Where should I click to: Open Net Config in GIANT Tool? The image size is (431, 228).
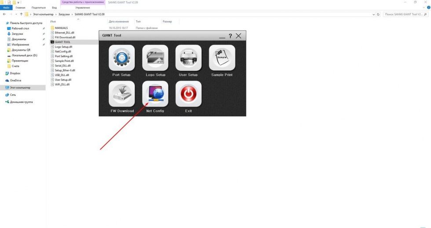click(x=155, y=94)
